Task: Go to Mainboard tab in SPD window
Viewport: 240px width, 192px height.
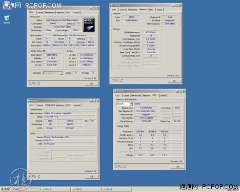Action: pos(136,96)
